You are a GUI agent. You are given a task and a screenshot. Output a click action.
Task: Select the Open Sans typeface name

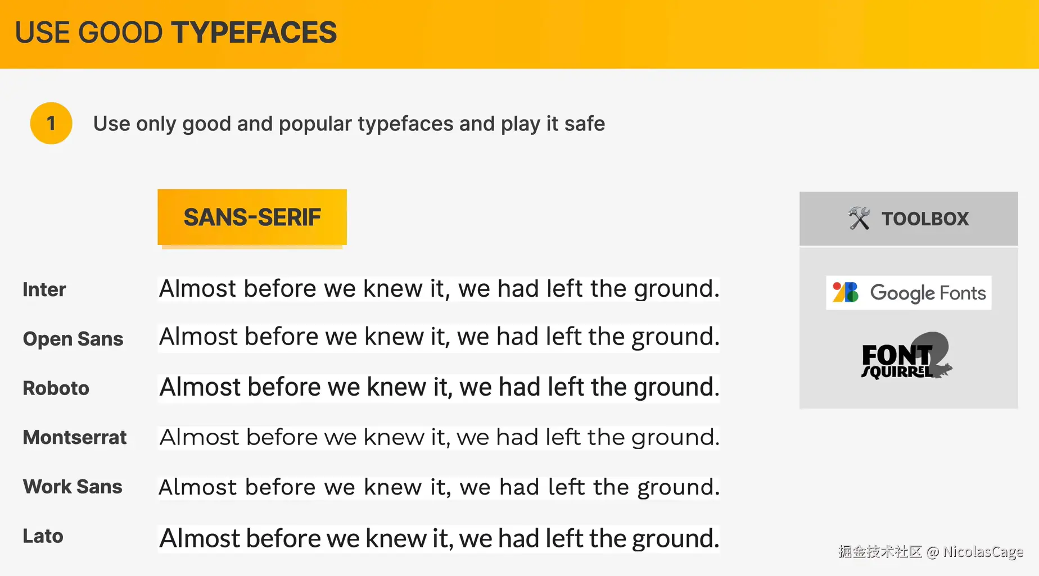point(73,339)
